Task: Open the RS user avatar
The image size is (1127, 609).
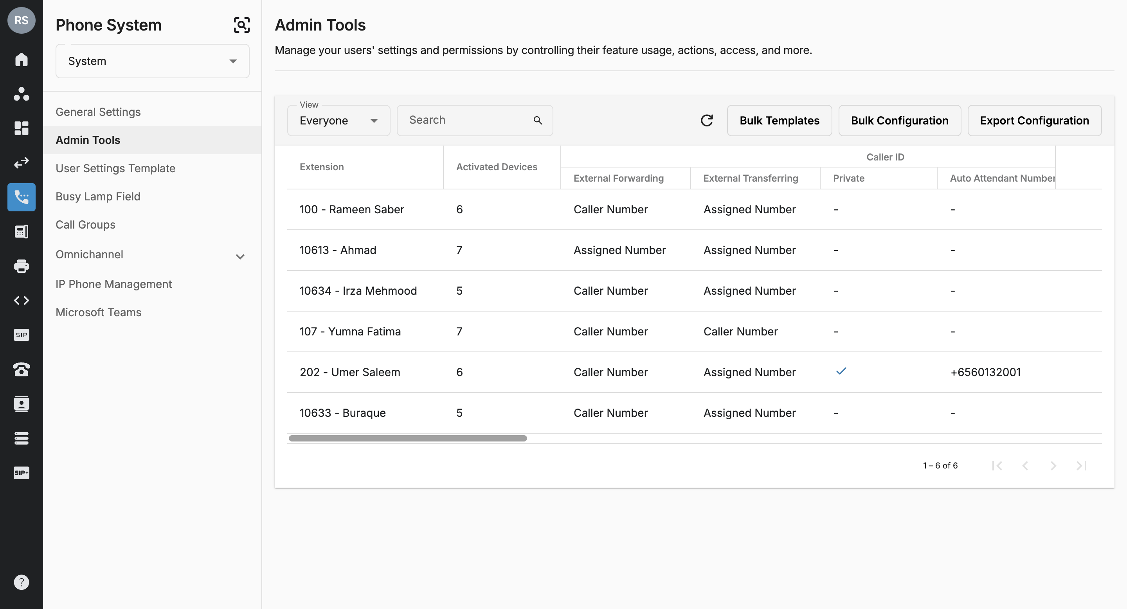Action: (x=22, y=21)
